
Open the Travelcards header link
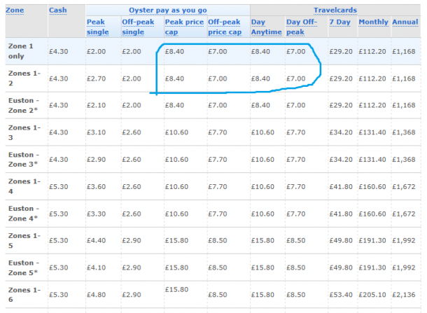[335, 11]
